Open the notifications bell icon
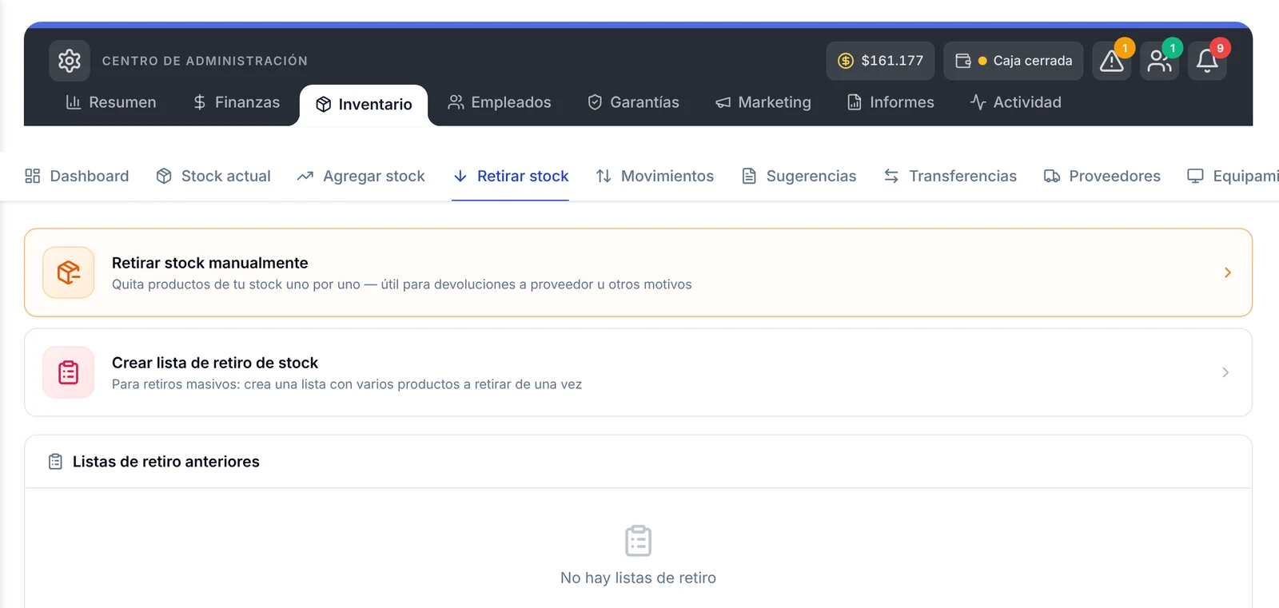Image resolution: width=1279 pixels, height=608 pixels. pyautogui.click(x=1207, y=61)
